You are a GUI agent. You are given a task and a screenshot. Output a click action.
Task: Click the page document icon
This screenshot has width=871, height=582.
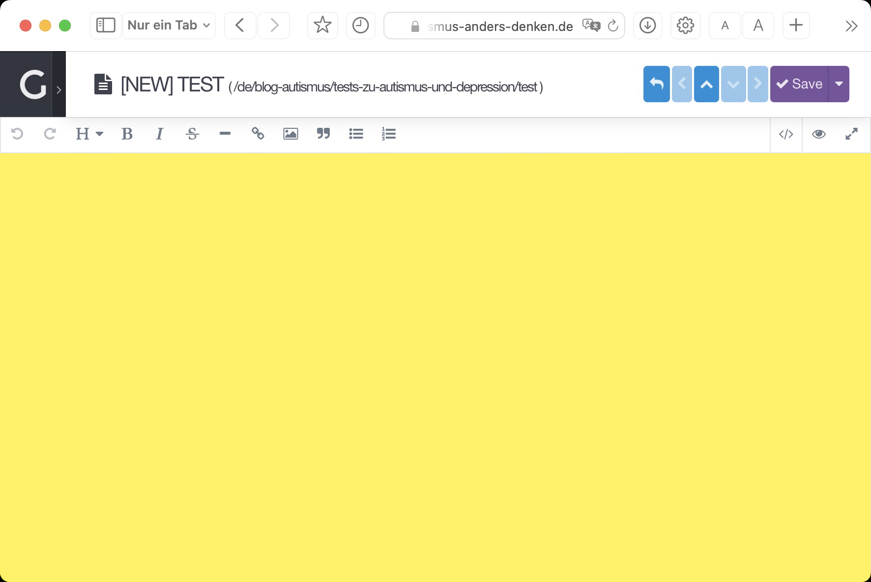coord(103,84)
